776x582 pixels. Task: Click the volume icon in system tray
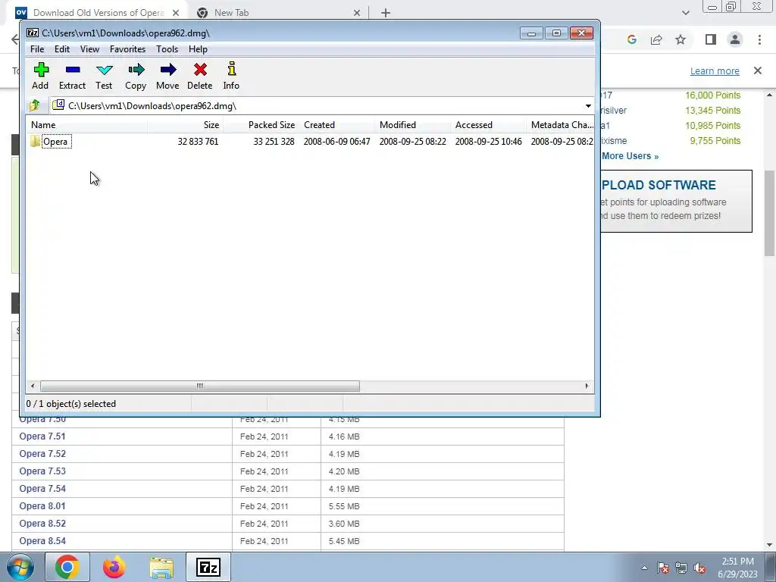[x=699, y=568]
